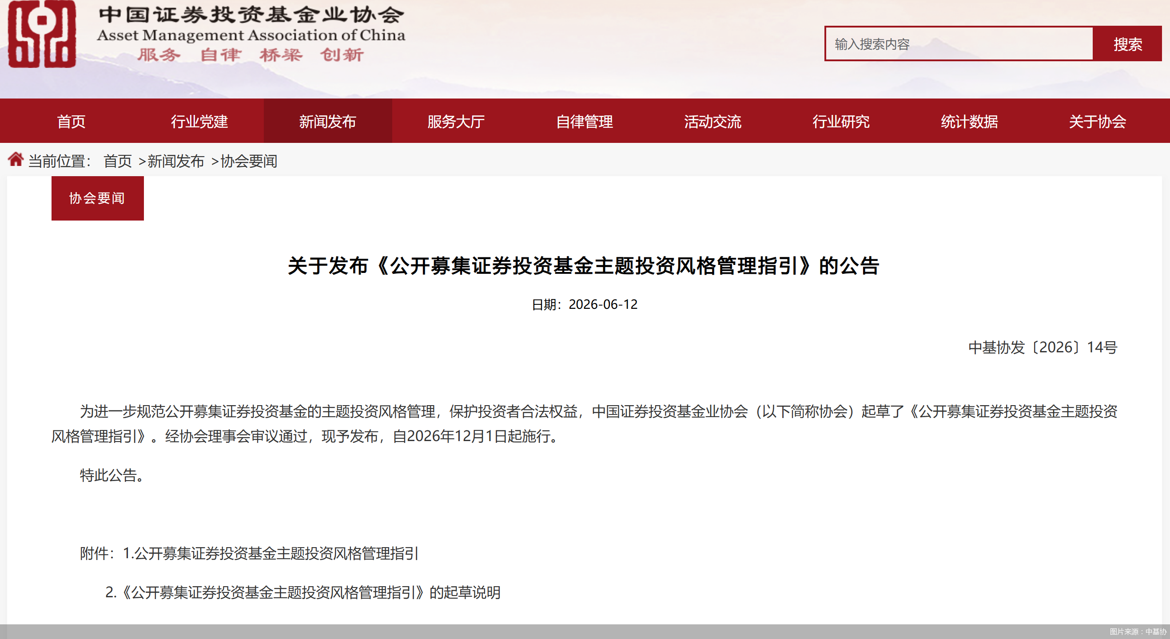Click 协会要闻 in the breadcrumb path
The height and width of the screenshot is (639, 1170).
249,161
